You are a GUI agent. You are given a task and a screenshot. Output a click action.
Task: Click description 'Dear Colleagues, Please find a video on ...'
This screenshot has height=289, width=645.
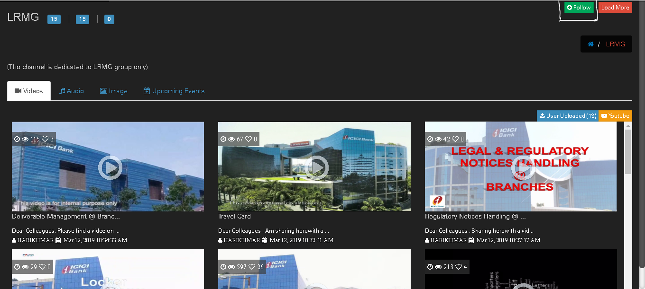click(x=65, y=231)
